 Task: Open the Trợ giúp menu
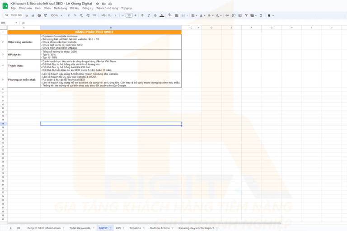click(x=127, y=8)
